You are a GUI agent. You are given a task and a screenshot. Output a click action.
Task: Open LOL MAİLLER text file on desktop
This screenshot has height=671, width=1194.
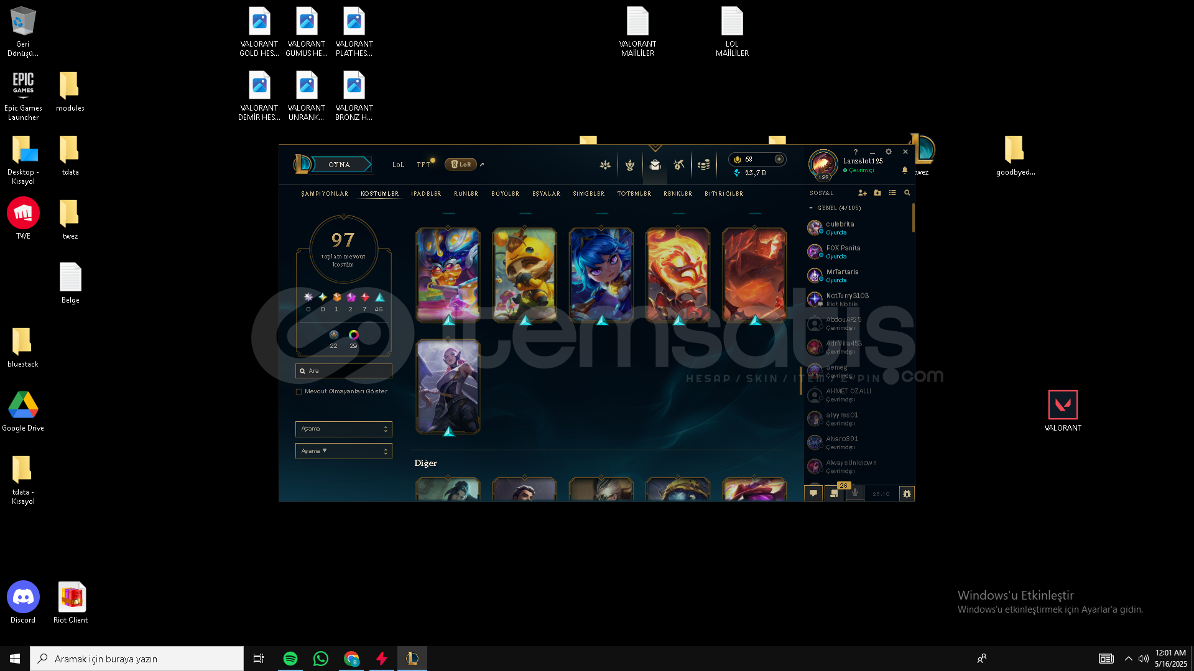(732, 31)
